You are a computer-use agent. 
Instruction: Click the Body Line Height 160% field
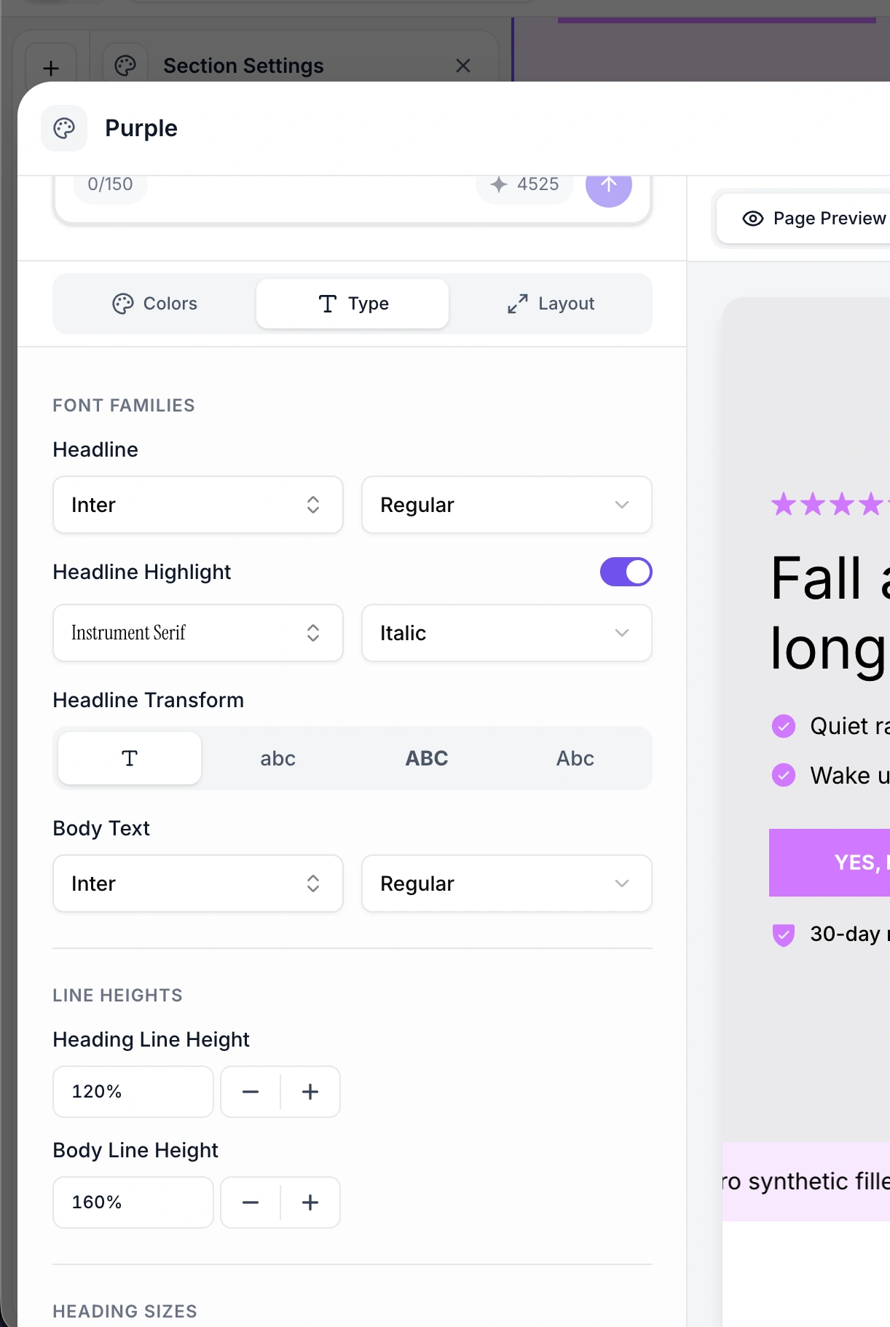tap(133, 1202)
